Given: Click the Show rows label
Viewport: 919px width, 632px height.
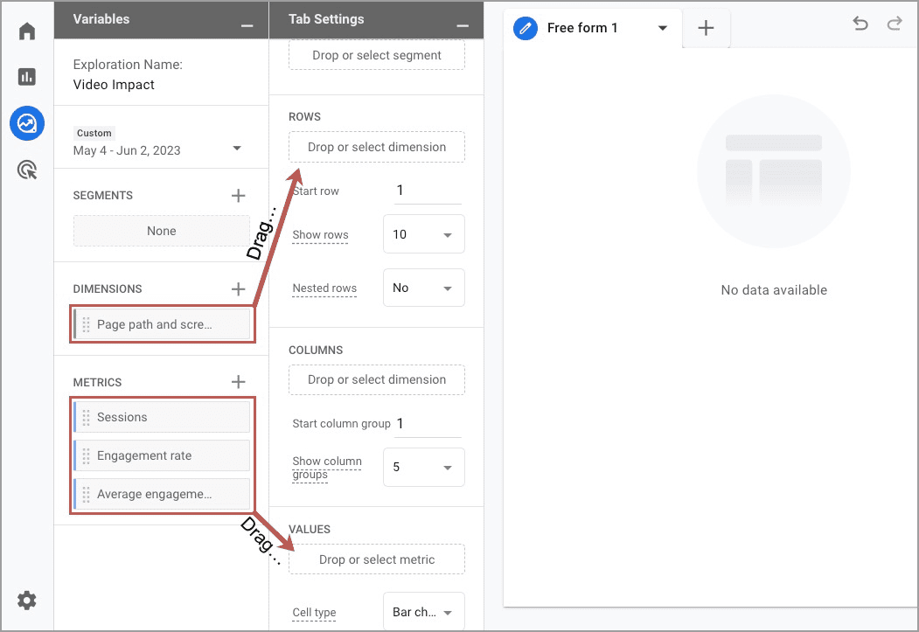Looking at the screenshot, I should point(320,235).
